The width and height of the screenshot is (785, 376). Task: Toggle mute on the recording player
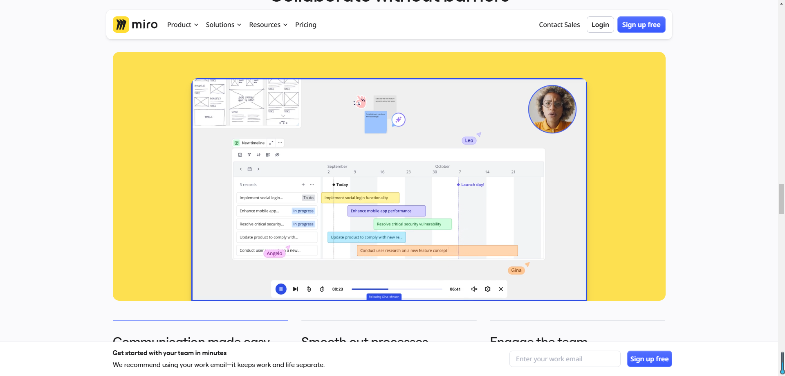pos(474,289)
